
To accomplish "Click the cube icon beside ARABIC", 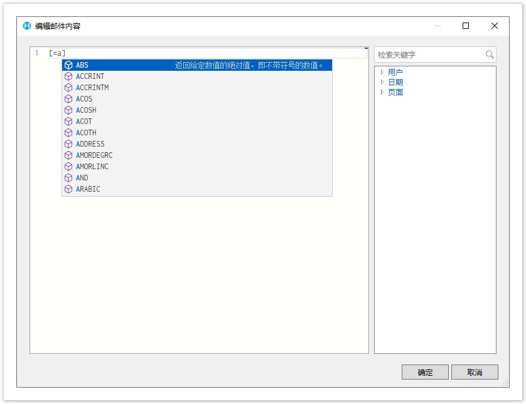I will (68, 189).
